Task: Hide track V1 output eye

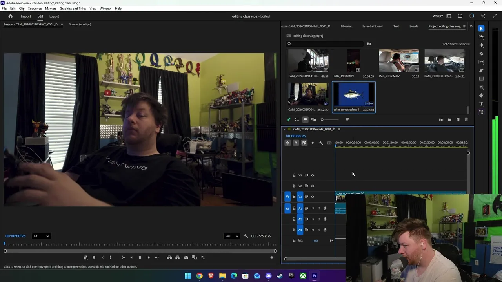Action: (313, 197)
